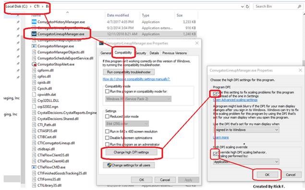Click OK in the high DPI settings dialog
The height and width of the screenshot is (190, 305).
(x=267, y=175)
